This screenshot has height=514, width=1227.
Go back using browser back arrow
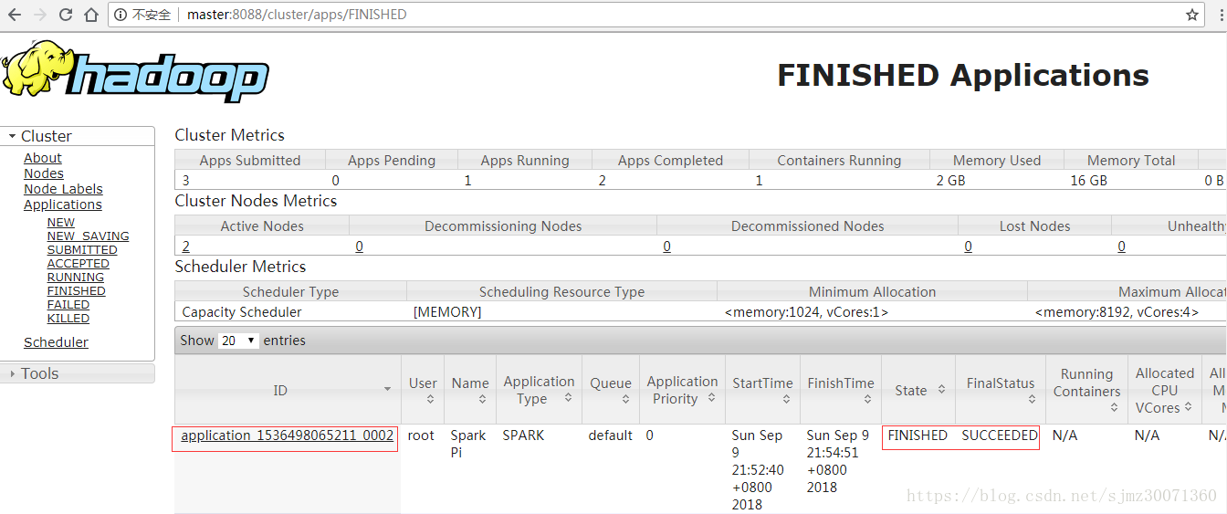coord(15,15)
